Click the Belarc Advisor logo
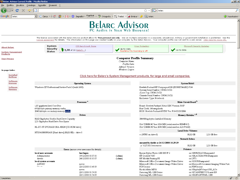Screen dimensions: 240x180 tap(119, 26)
